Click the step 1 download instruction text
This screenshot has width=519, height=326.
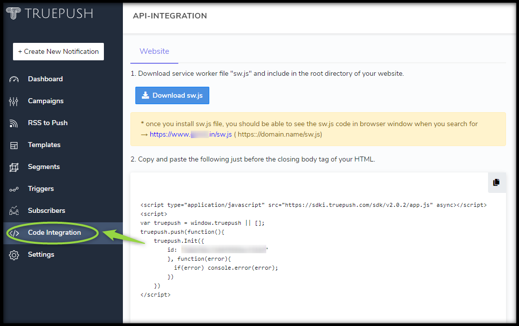(267, 74)
